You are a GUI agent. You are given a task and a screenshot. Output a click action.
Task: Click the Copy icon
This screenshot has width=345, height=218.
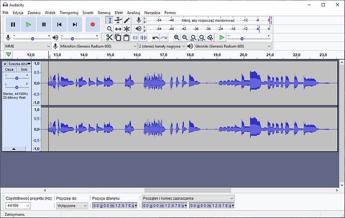(x=118, y=38)
